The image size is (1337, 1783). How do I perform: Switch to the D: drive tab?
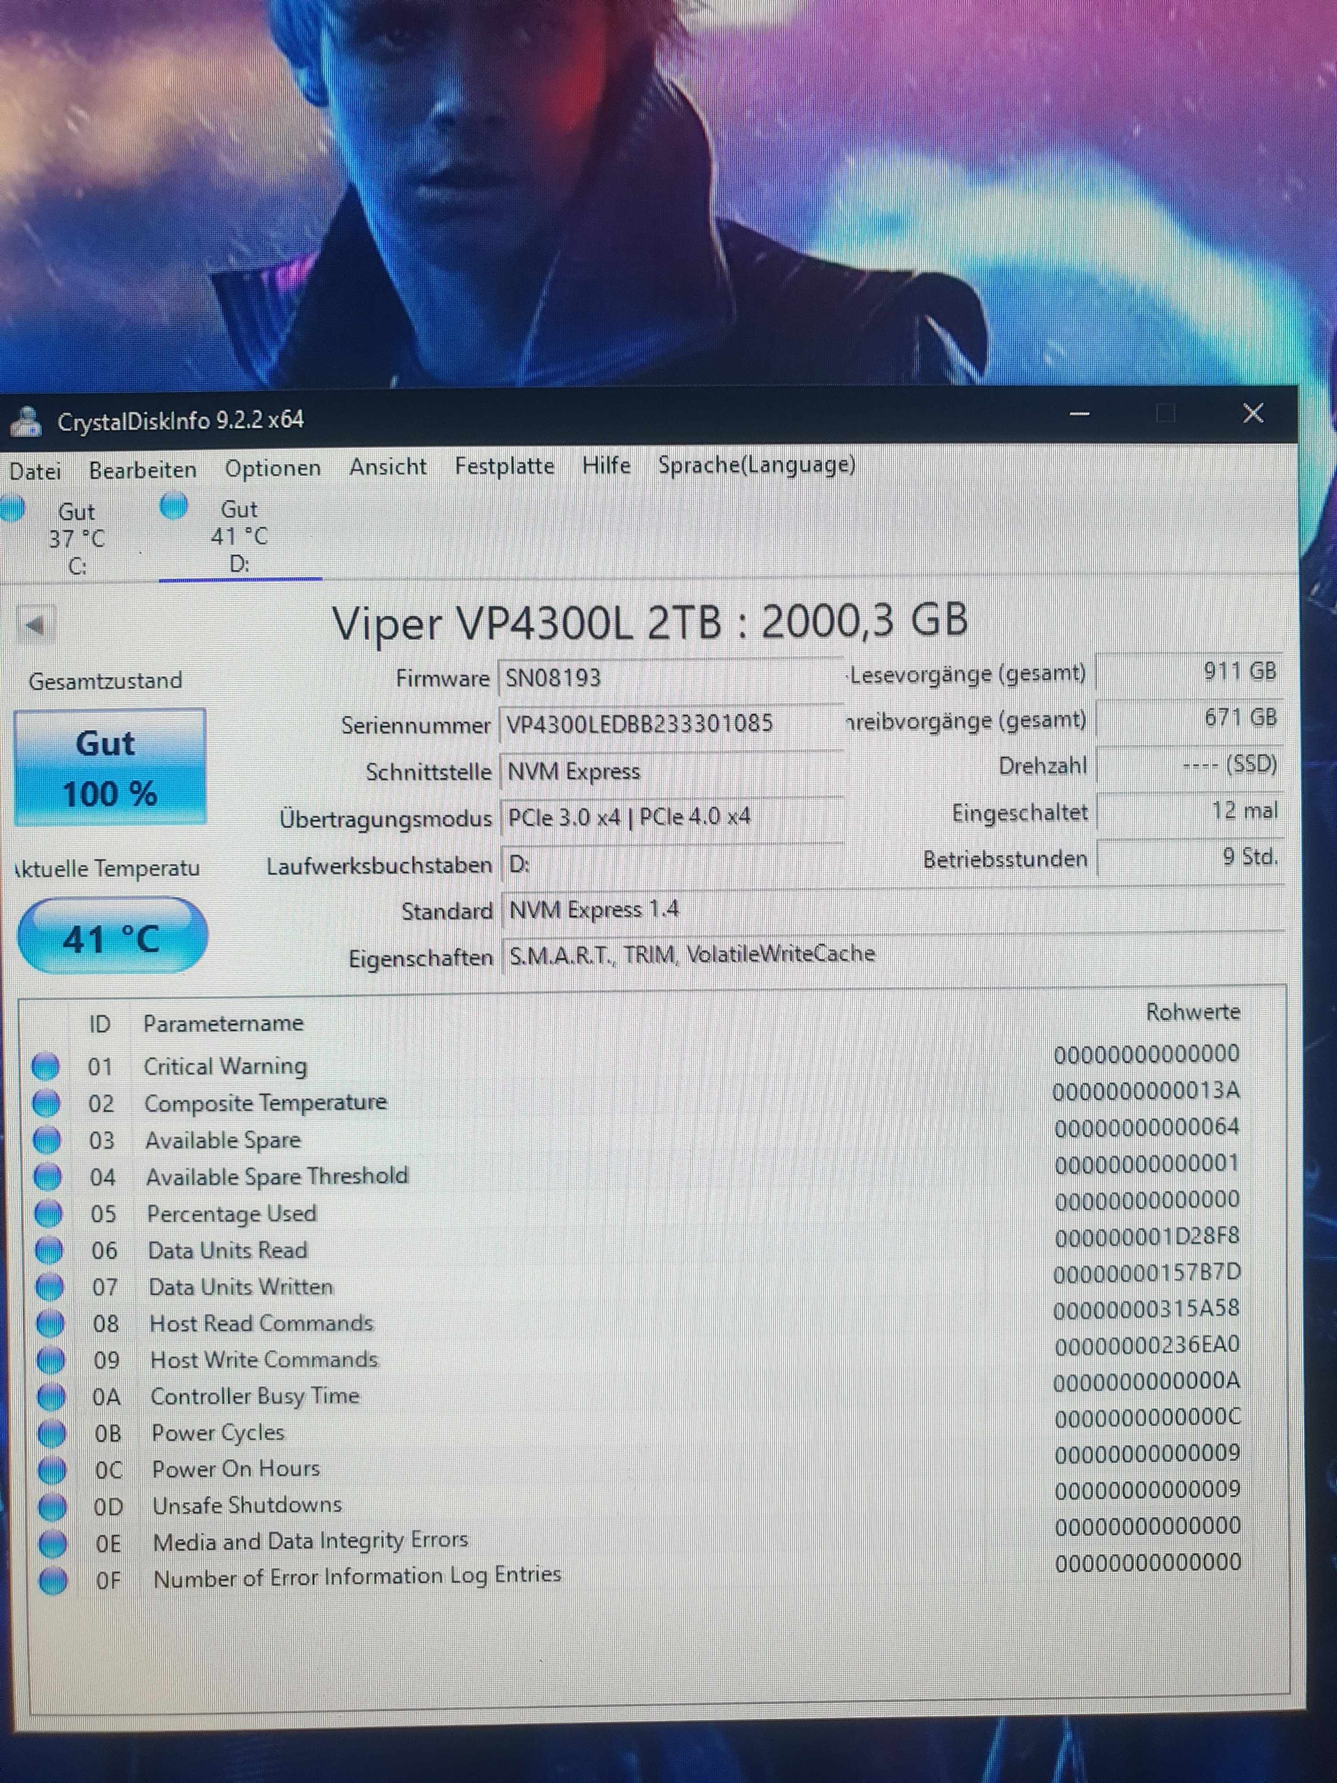coord(239,537)
